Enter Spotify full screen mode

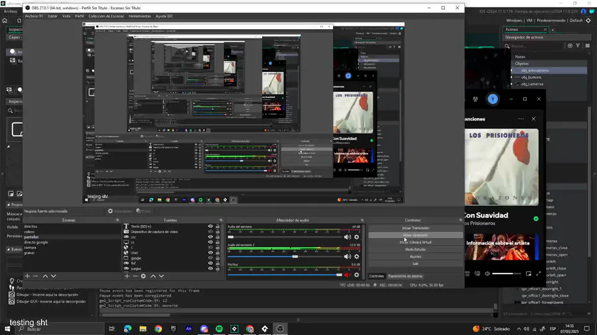click(539, 273)
